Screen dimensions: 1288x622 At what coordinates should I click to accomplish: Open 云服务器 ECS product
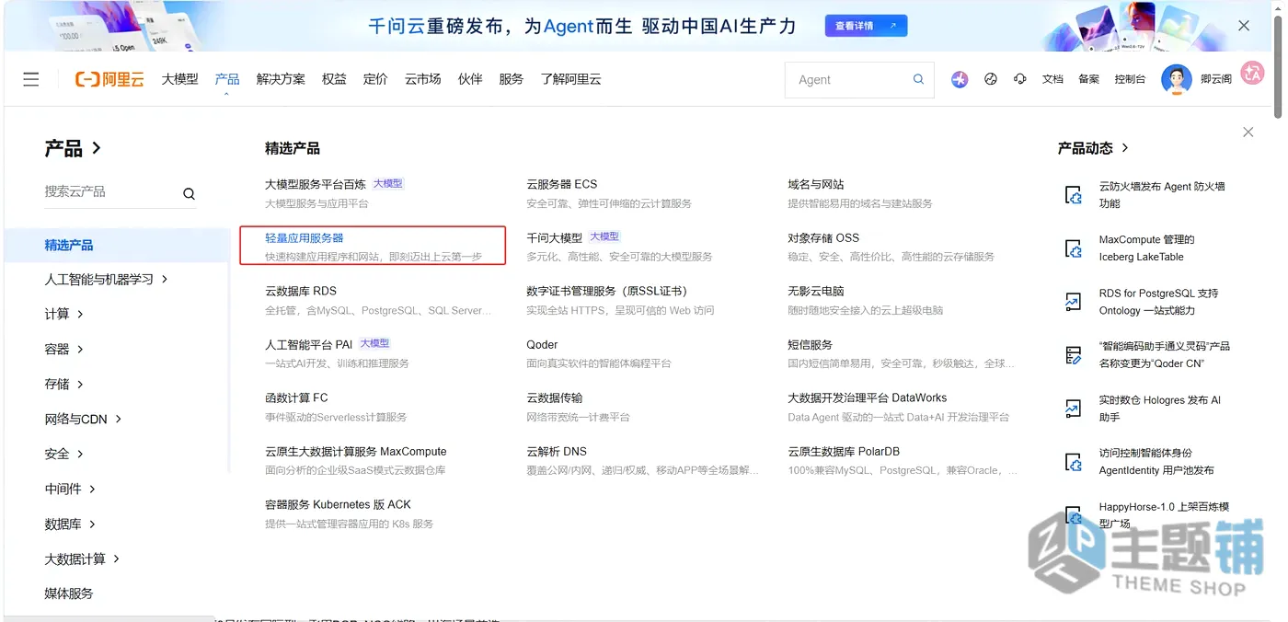(562, 184)
